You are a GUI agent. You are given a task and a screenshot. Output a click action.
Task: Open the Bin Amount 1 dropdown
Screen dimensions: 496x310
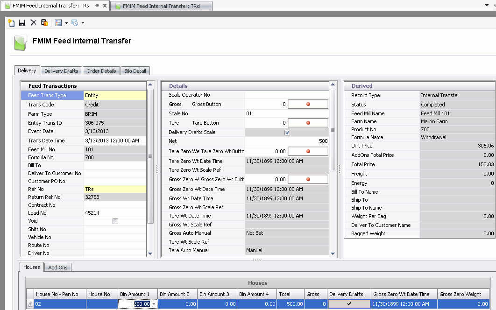coord(155,303)
